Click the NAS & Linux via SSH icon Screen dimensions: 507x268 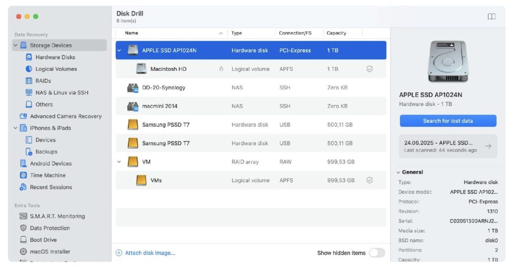point(29,93)
